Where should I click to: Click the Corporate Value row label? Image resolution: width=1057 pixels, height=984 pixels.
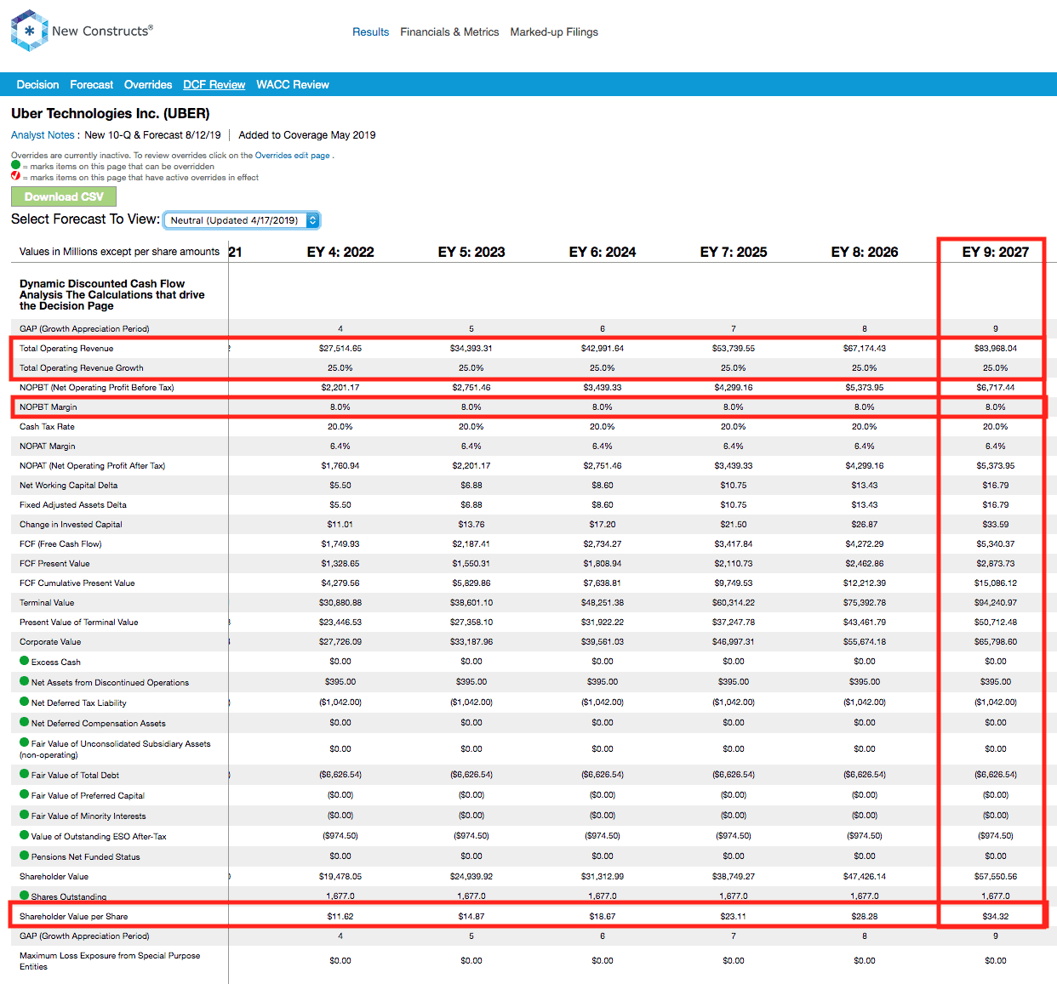[50, 642]
